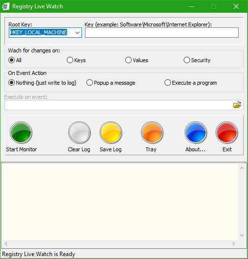248x259 pixels.
Task: Click the red Exit button
Action: coord(227,133)
